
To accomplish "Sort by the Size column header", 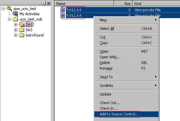I will point(123,4).
